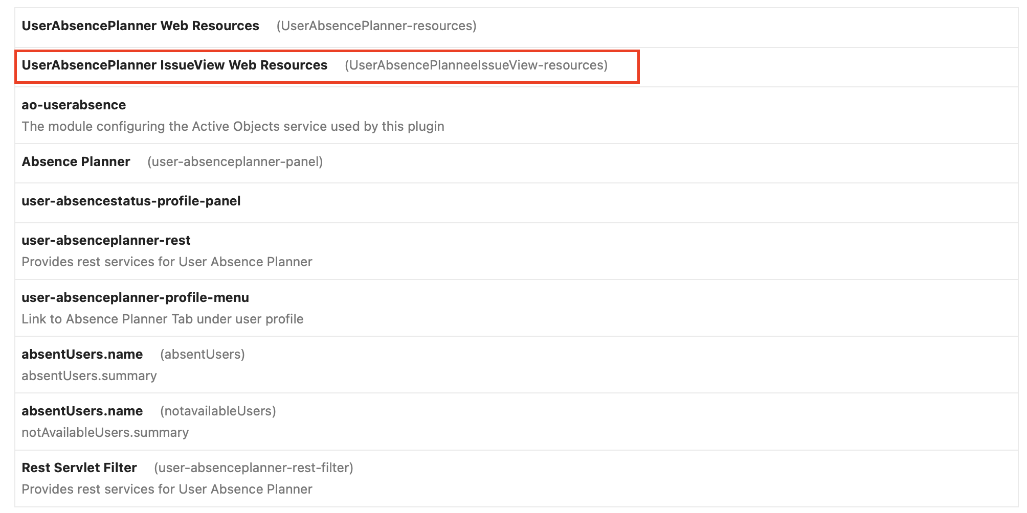Click the description under user-absenceplanner-rest

167,262
